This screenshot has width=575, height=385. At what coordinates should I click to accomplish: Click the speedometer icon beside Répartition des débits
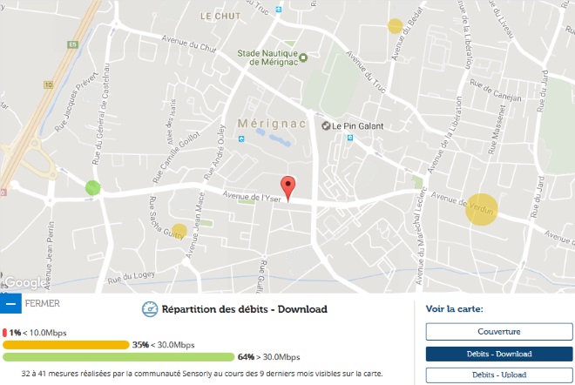click(x=150, y=309)
